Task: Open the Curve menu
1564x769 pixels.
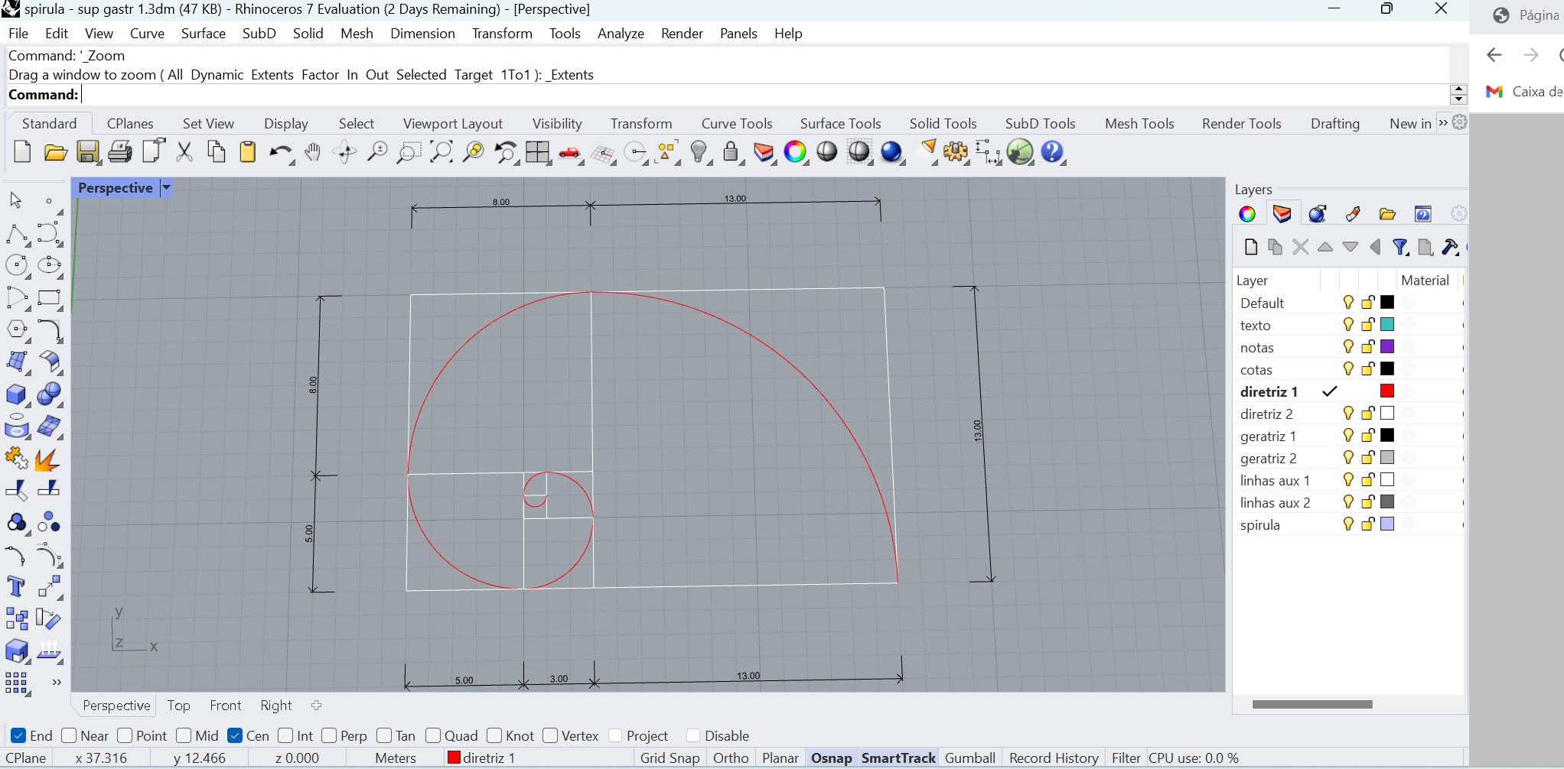Action: coord(147,33)
